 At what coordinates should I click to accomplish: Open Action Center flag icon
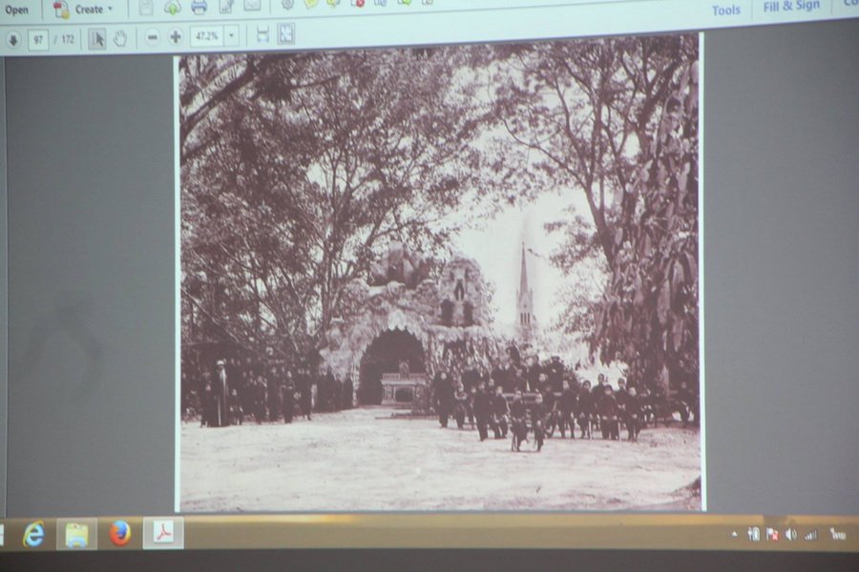pyautogui.click(x=772, y=534)
